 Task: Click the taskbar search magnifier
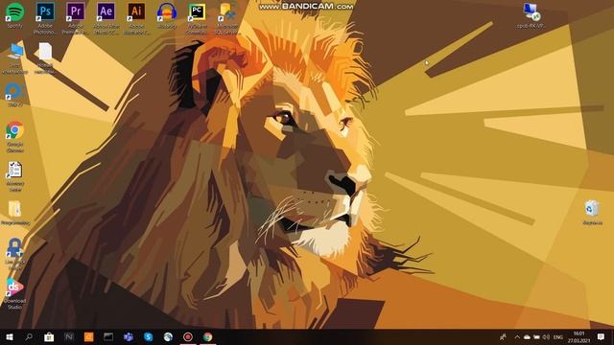point(29,336)
